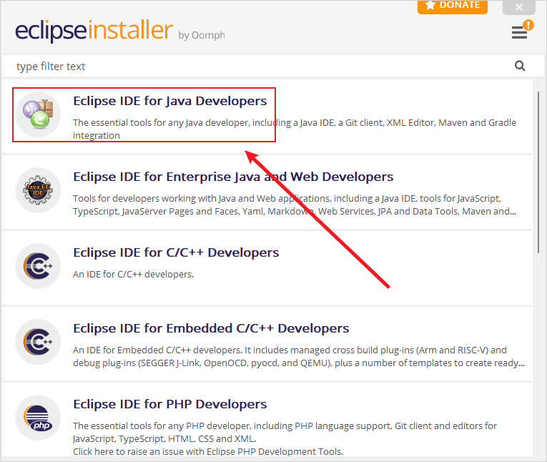The width and height of the screenshot is (547, 462).
Task: Click the Eclipse IDE for Java Developers icon
Action: (38, 114)
